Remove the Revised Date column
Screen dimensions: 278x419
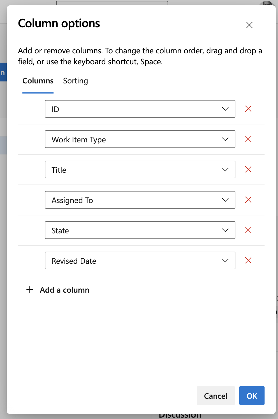(248, 260)
